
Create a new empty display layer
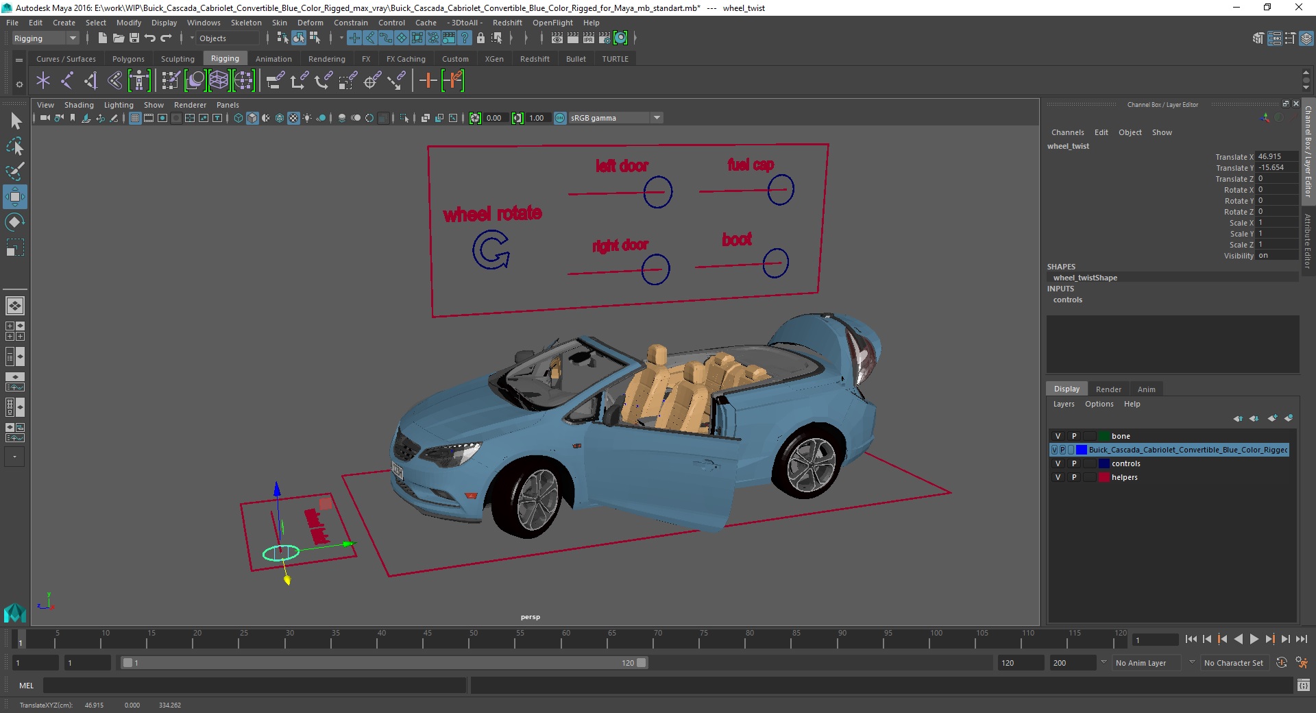click(1272, 418)
